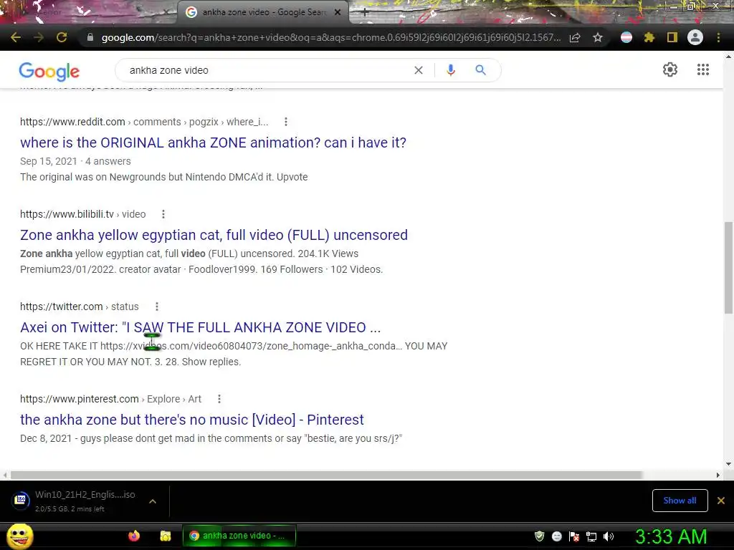Open the file manager taskbar icon
734x550 pixels.
pos(166,536)
